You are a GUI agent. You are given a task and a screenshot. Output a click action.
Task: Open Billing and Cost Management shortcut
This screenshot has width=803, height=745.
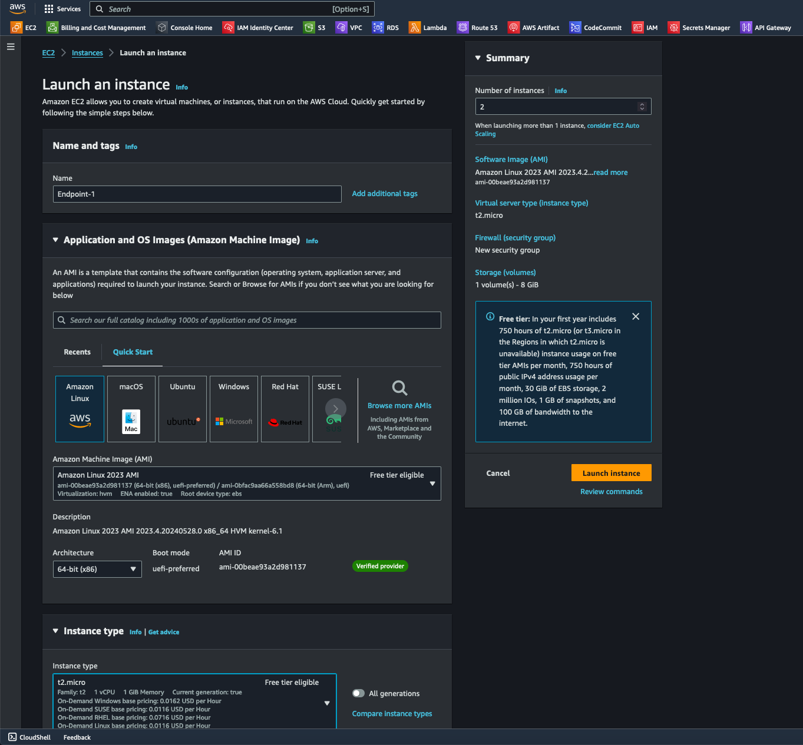[x=97, y=28]
